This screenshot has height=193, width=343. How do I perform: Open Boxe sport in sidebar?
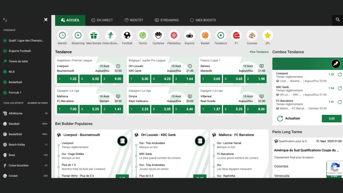point(26,155)
